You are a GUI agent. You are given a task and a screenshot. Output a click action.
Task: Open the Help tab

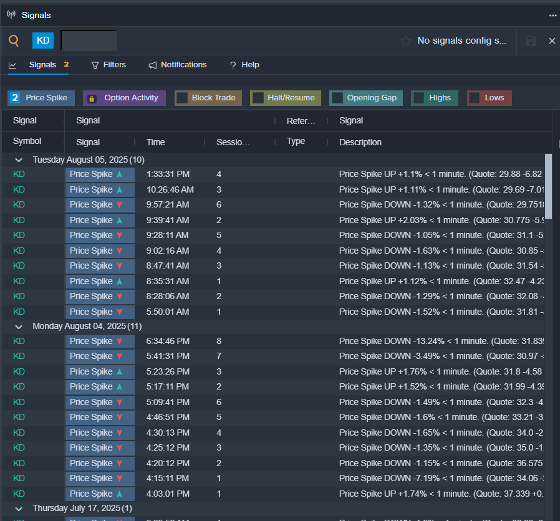point(244,65)
